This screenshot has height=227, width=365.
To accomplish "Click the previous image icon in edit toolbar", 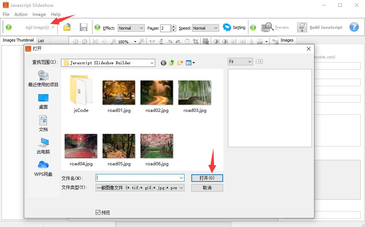I will (76, 42).
